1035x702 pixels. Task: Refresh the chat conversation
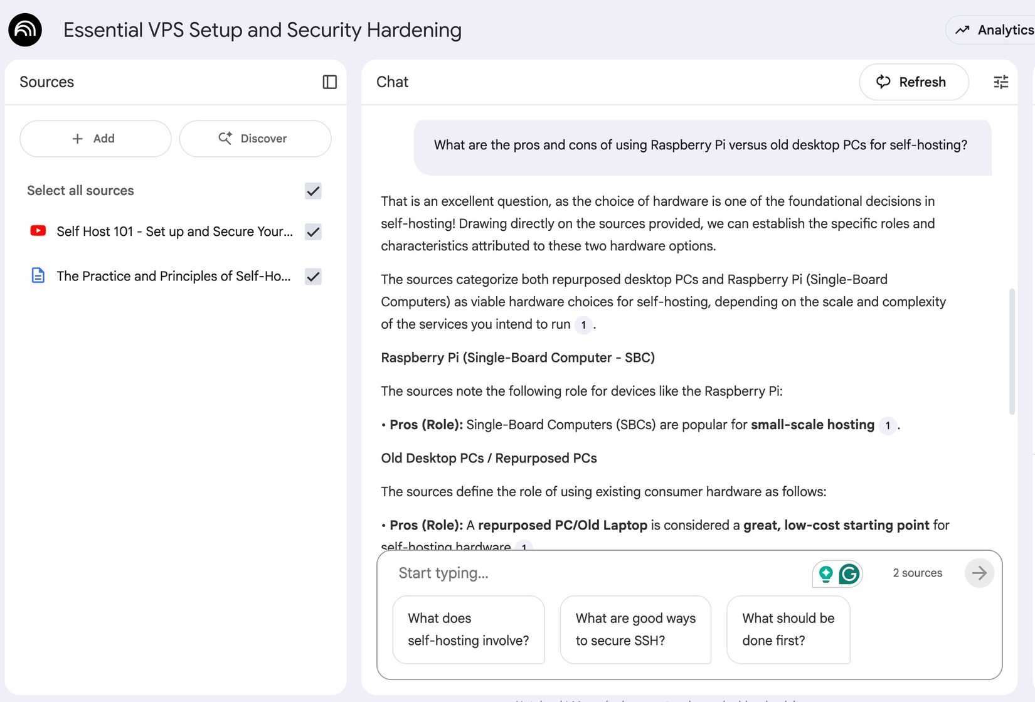click(x=913, y=82)
